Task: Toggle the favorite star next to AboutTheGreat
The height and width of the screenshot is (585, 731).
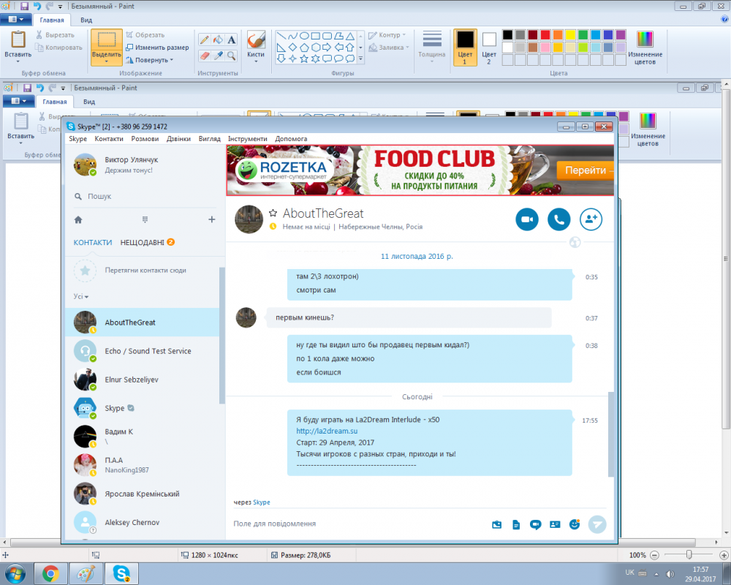Action: point(273,213)
